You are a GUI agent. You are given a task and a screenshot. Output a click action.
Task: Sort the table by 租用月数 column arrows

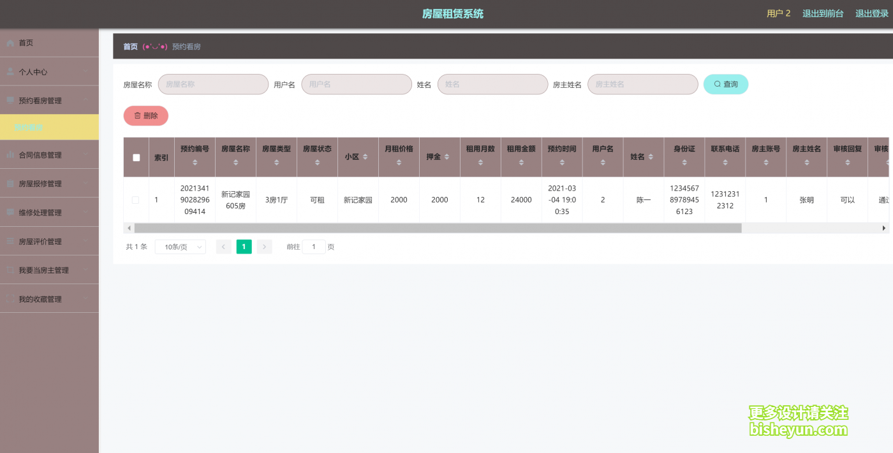click(x=480, y=162)
